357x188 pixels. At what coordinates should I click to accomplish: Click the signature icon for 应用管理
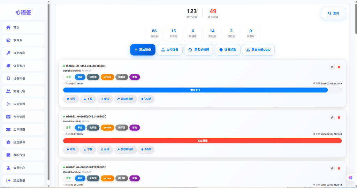click(x=8, y=104)
